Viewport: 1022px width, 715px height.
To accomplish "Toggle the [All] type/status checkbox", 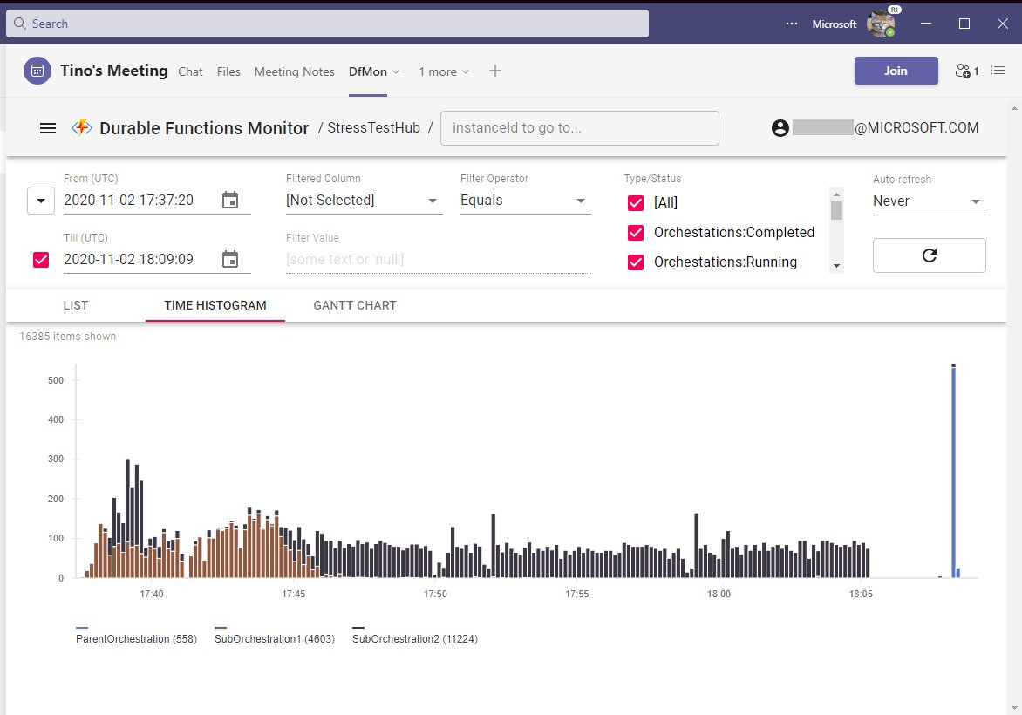I will pos(636,202).
